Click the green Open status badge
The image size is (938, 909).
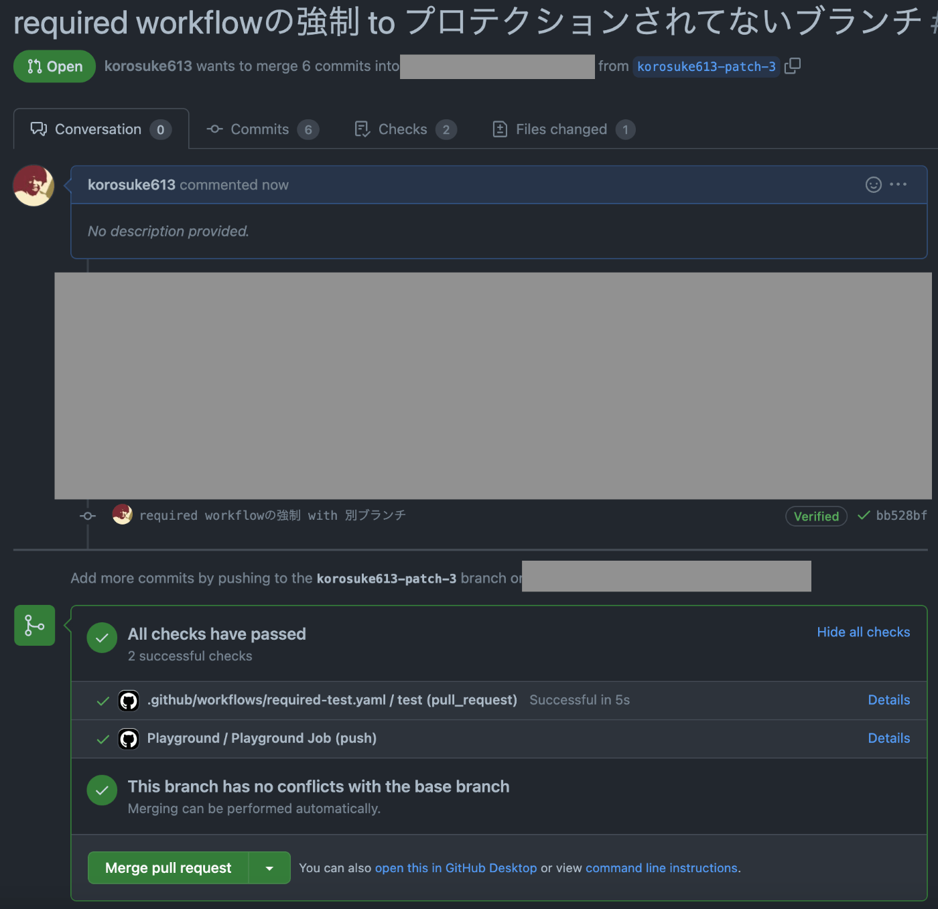coord(54,66)
